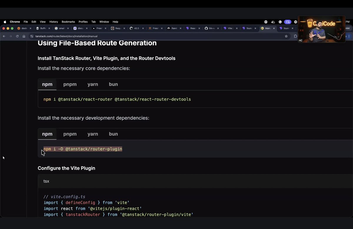Close the active 'Manu' browser tab

pos(274,29)
